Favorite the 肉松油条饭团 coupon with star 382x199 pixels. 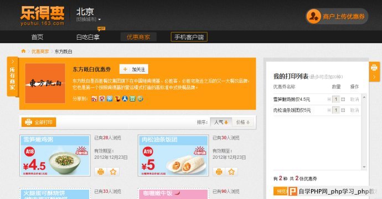point(231,172)
